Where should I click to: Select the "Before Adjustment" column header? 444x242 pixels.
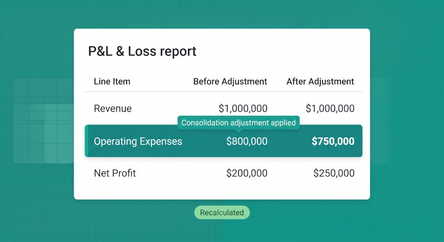(230, 82)
